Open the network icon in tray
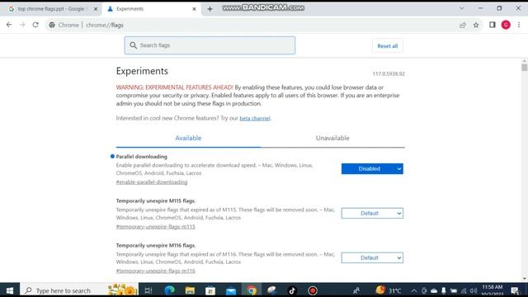Screen dimensions: 528x297 point(464,291)
